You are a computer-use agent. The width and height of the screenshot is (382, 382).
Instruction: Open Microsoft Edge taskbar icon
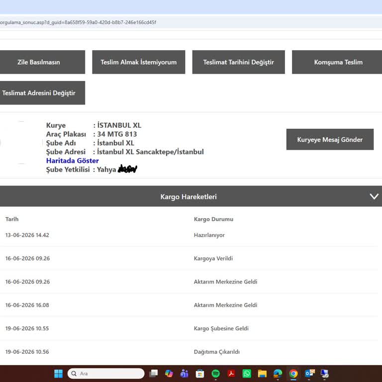click(278, 374)
